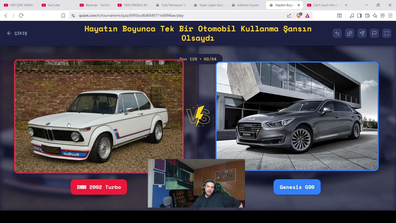This screenshot has height=223, width=396.
Task: Switch to Bentropi - YouTube tab
Action: tap(95, 5)
